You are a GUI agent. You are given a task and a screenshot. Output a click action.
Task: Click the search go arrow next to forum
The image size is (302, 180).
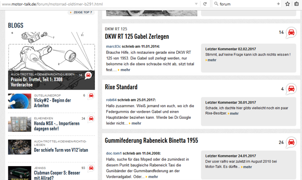point(278,4)
